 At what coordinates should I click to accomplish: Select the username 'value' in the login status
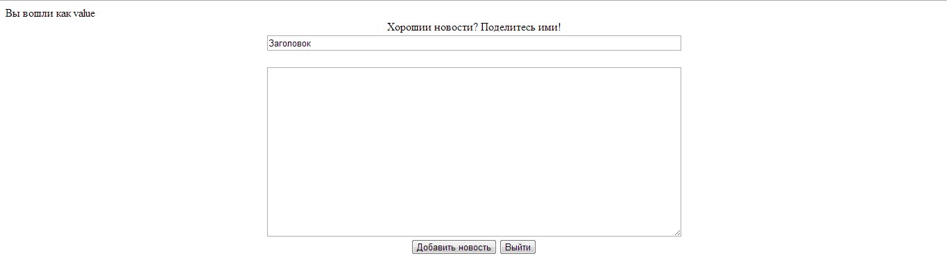(84, 14)
